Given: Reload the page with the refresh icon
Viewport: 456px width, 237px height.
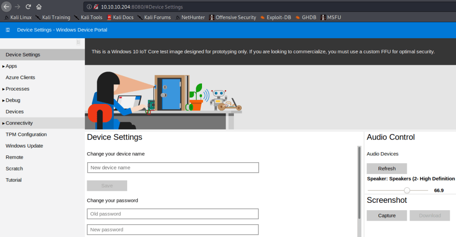Looking at the screenshot, I should pos(28,7).
